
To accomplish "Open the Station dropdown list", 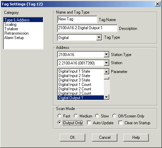I will [x=106, y=63].
